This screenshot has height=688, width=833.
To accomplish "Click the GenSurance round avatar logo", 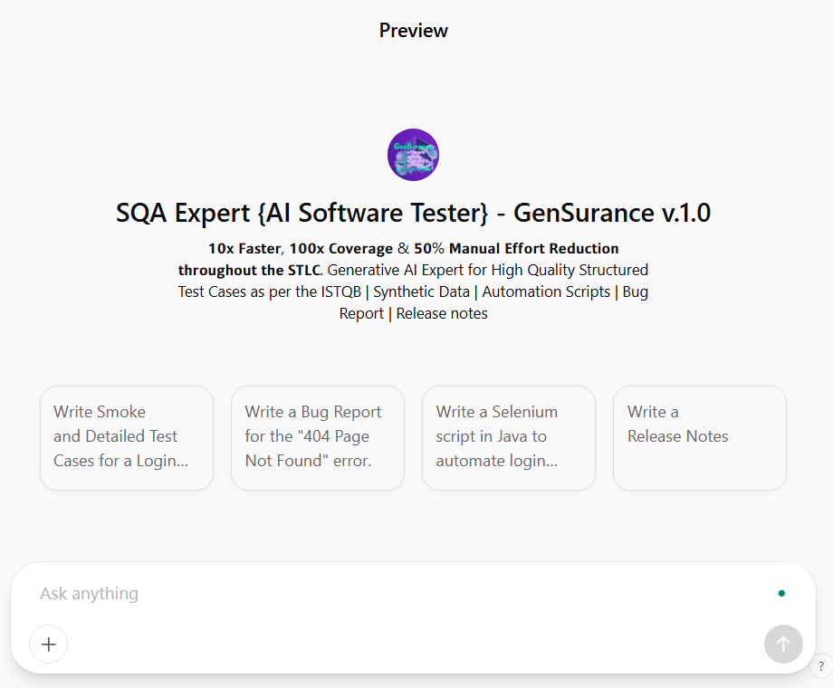I will 413,155.
